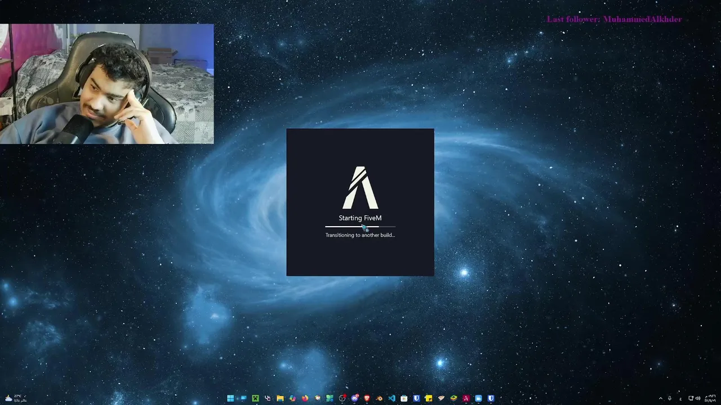Open the clock and date panel
721x405 pixels.
[x=710, y=398]
